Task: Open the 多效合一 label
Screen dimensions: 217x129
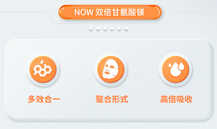Action: point(44,99)
